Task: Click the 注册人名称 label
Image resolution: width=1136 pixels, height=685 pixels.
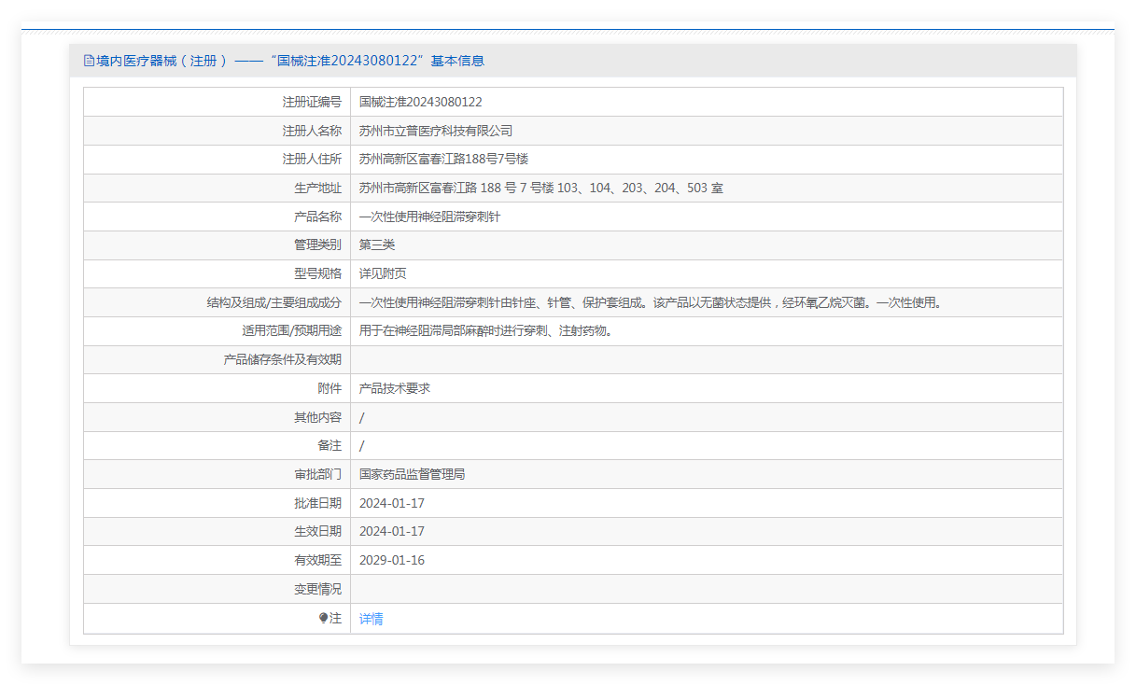Action: click(x=312, y=131)
